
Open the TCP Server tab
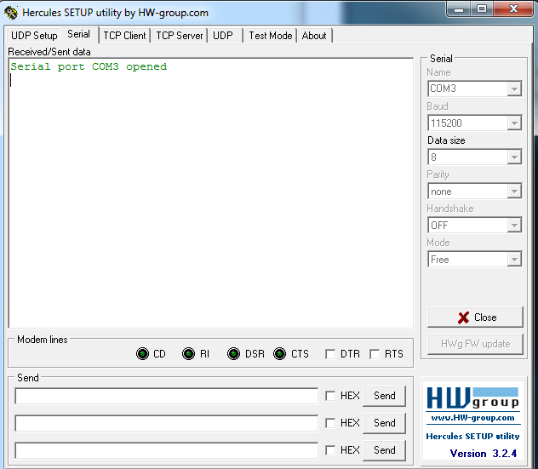pos(180,36)
